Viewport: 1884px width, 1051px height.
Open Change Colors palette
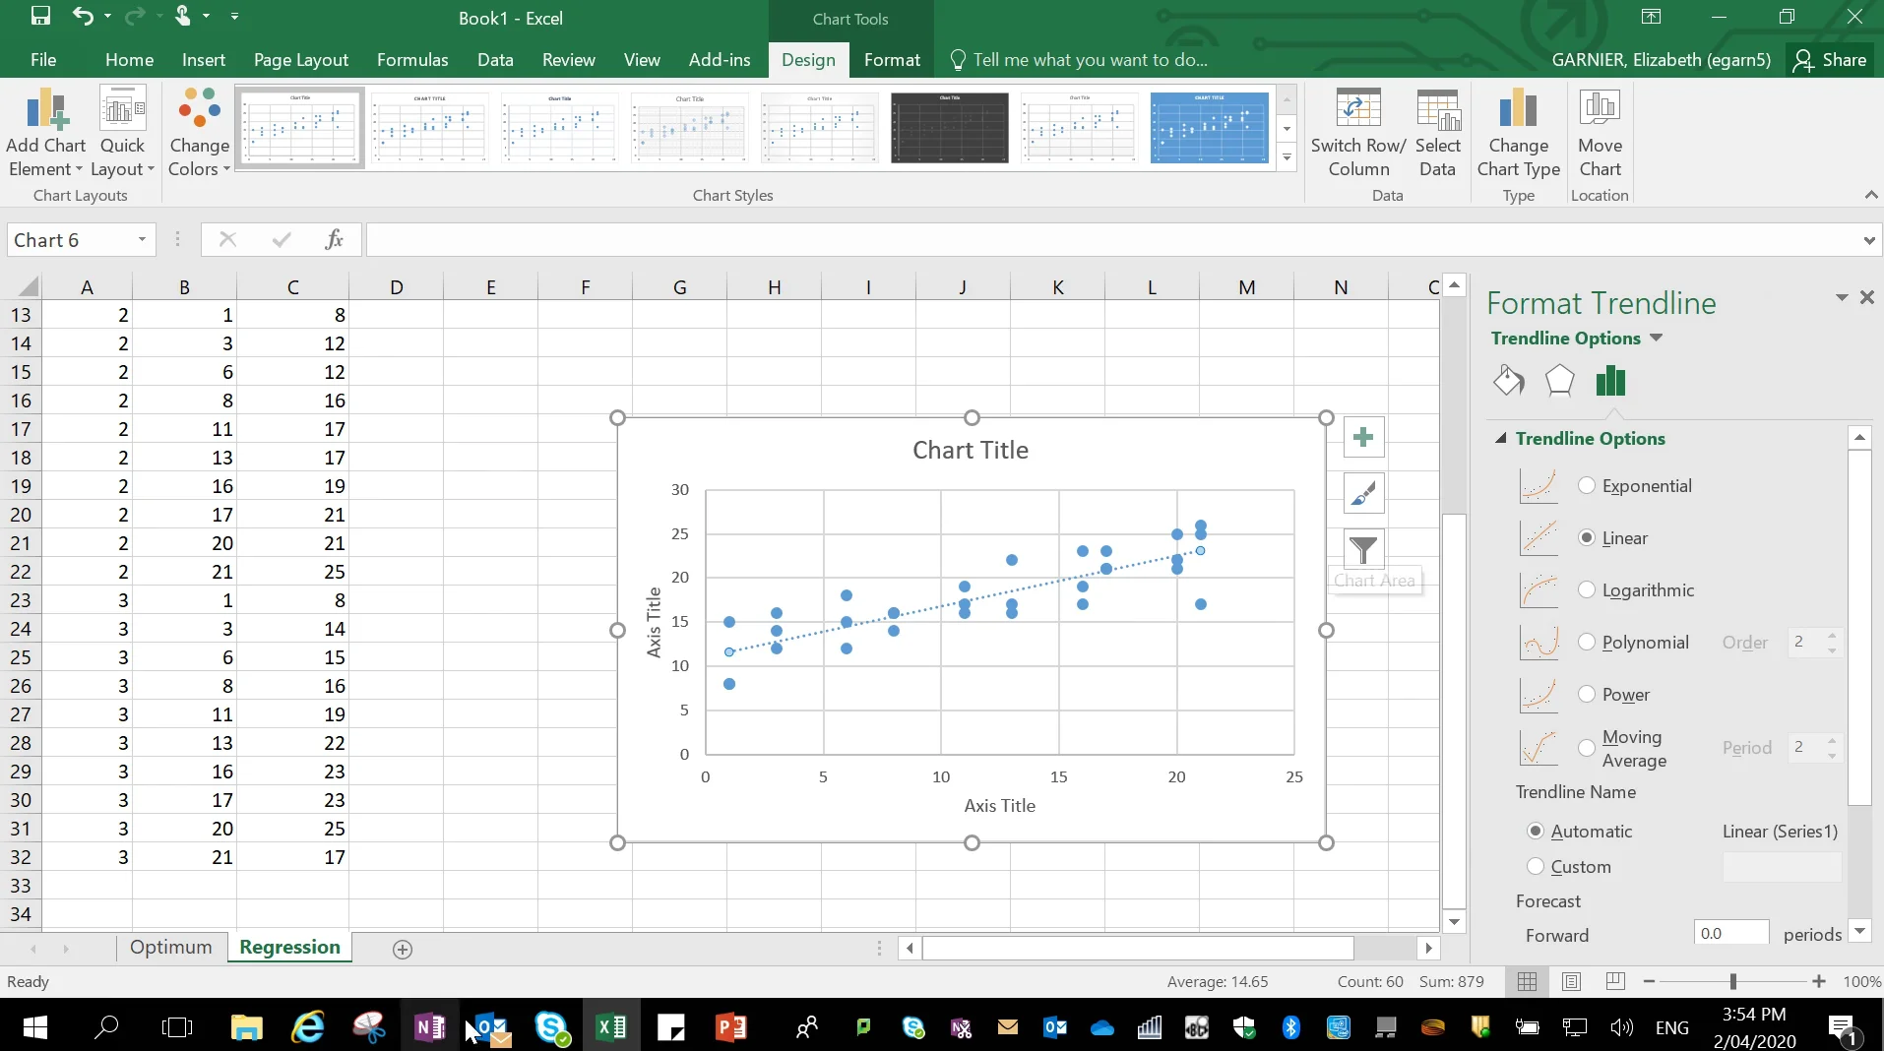199,132
